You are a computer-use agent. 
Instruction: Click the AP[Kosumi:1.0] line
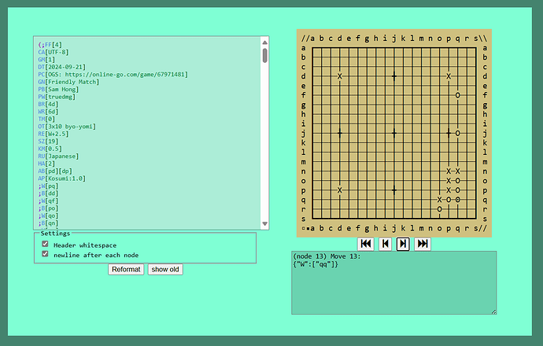tap(61, 179)
